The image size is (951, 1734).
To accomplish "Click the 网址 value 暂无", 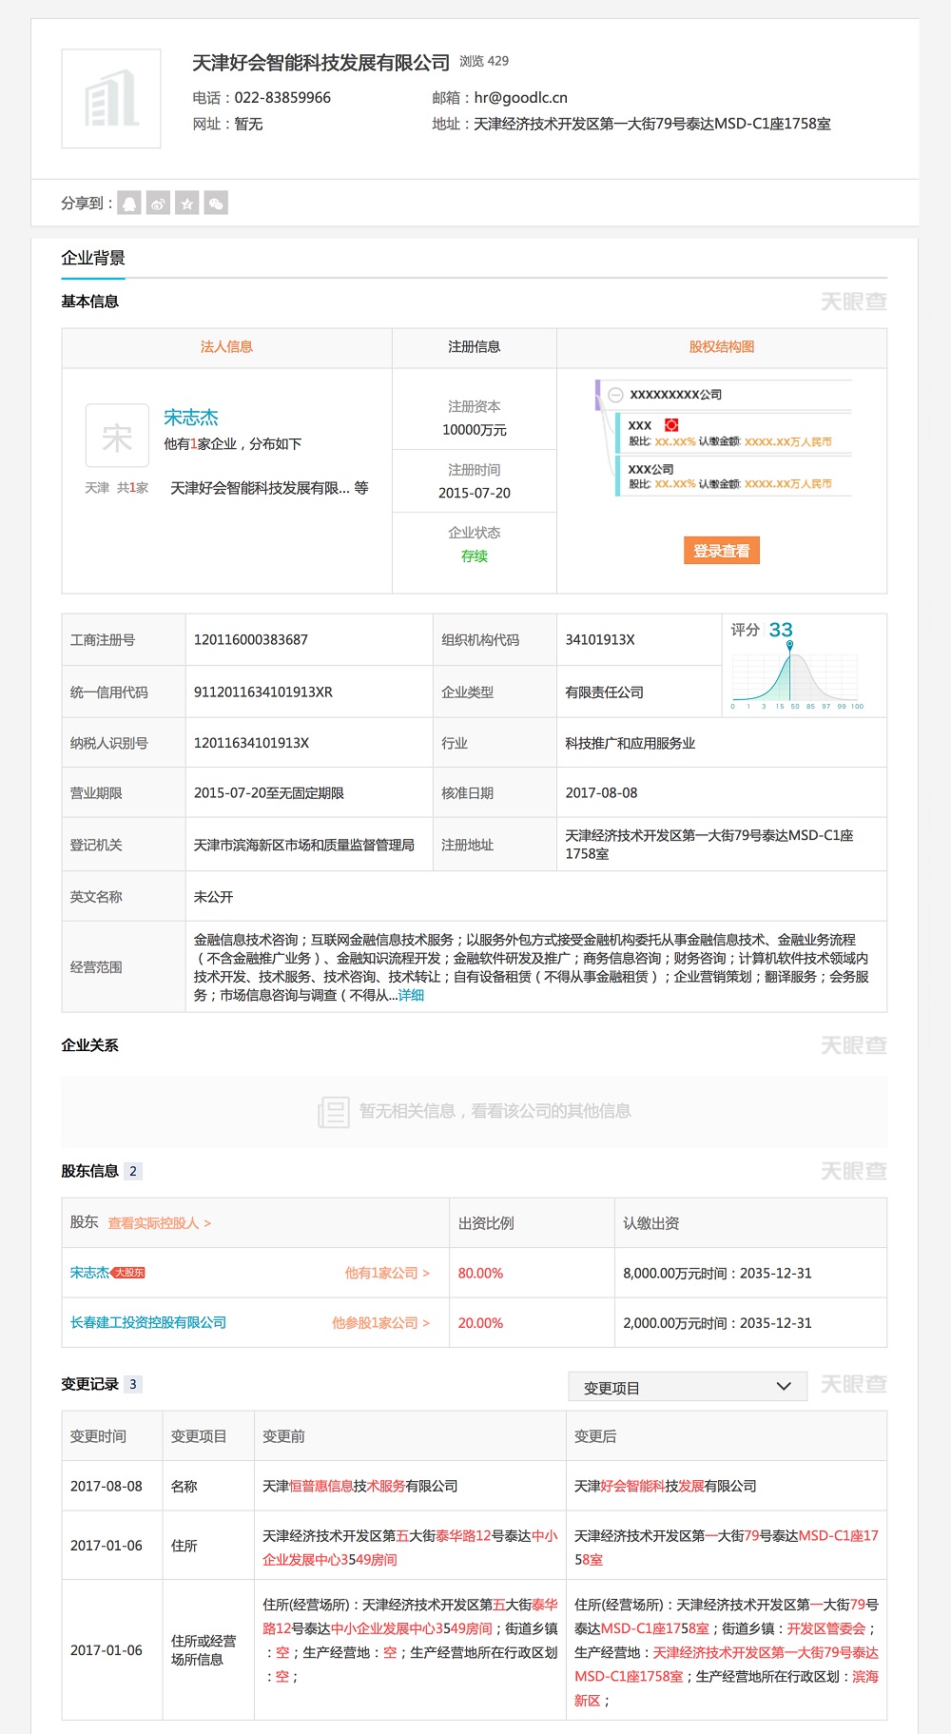I will [x=248, y=124].
